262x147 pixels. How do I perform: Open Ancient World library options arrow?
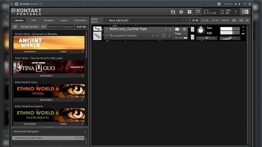82,52
